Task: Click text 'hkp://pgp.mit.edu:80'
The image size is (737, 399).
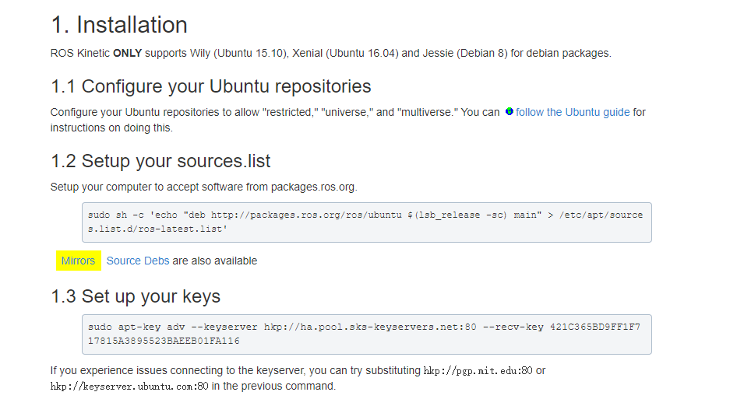Action: (x=478, y=371)
